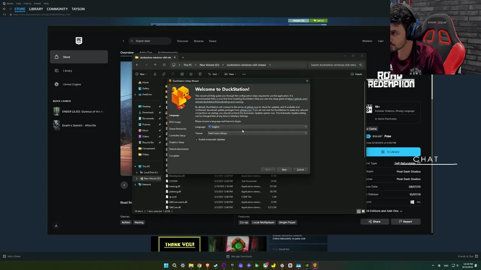
Task: Select the LICENSE file in Explorer
Action: coord(173,181)
